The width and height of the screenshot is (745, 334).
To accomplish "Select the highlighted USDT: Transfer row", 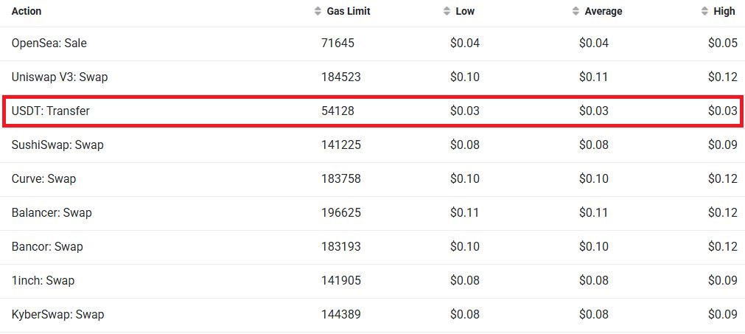I will tap(373, 111).
